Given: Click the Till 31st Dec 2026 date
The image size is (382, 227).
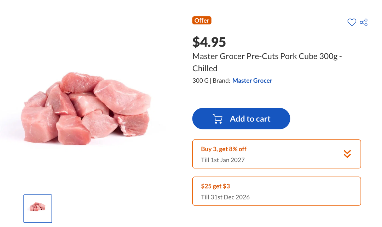Looking at the screenshot, I should (x=225, y=197).
